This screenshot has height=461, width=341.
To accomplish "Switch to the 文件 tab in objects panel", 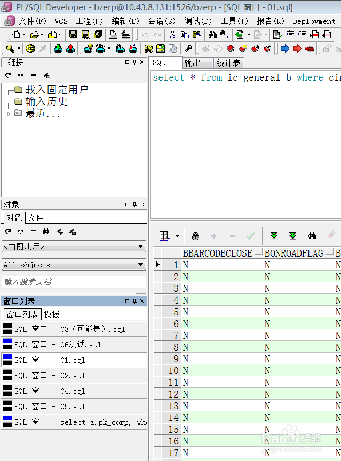I will pos(36,218).
